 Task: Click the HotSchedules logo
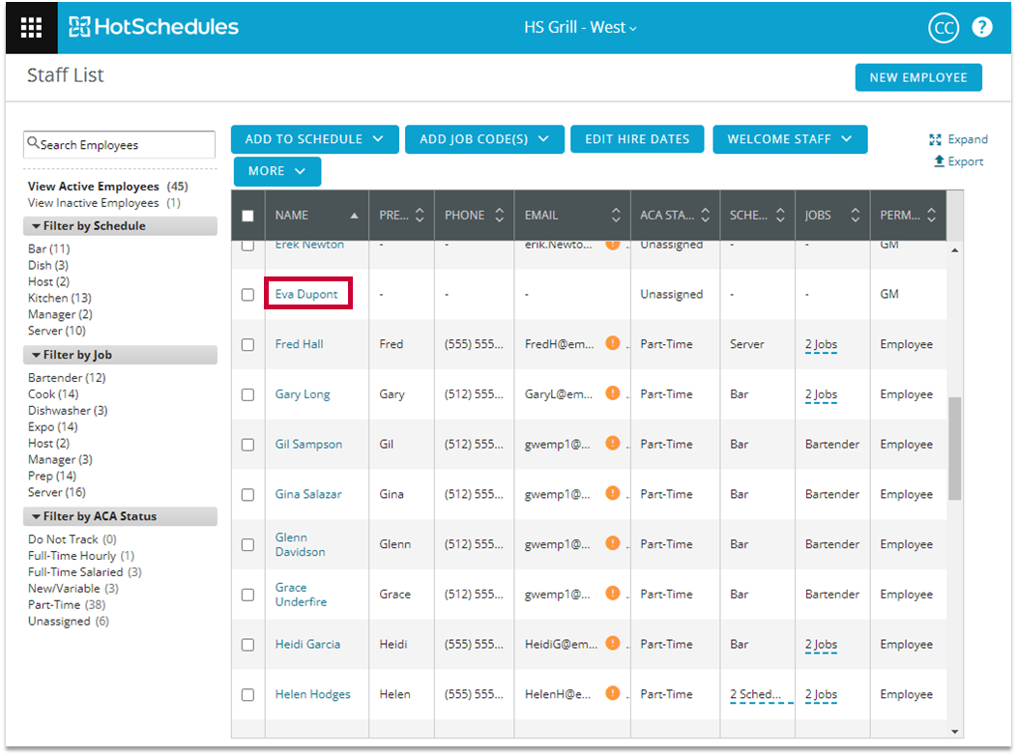coord(154,27)
